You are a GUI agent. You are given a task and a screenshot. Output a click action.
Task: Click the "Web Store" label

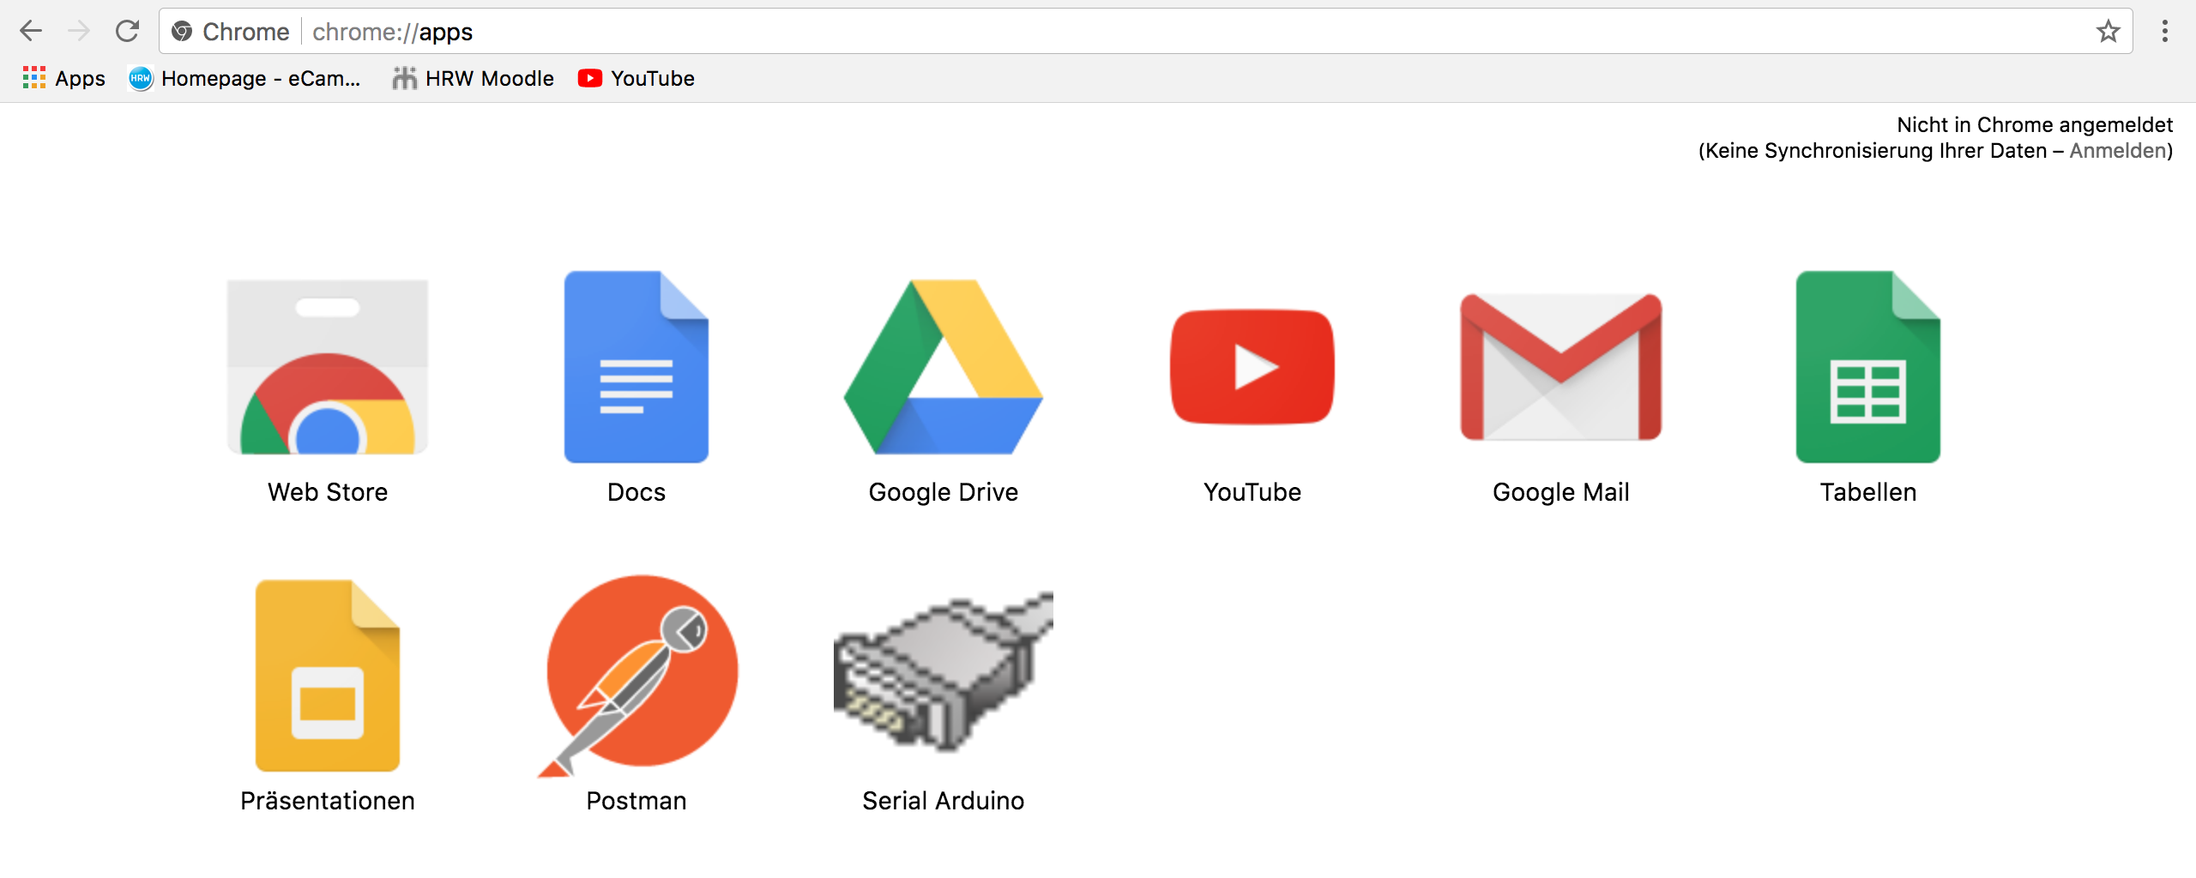pyautogui.click(x=328, y=492)
